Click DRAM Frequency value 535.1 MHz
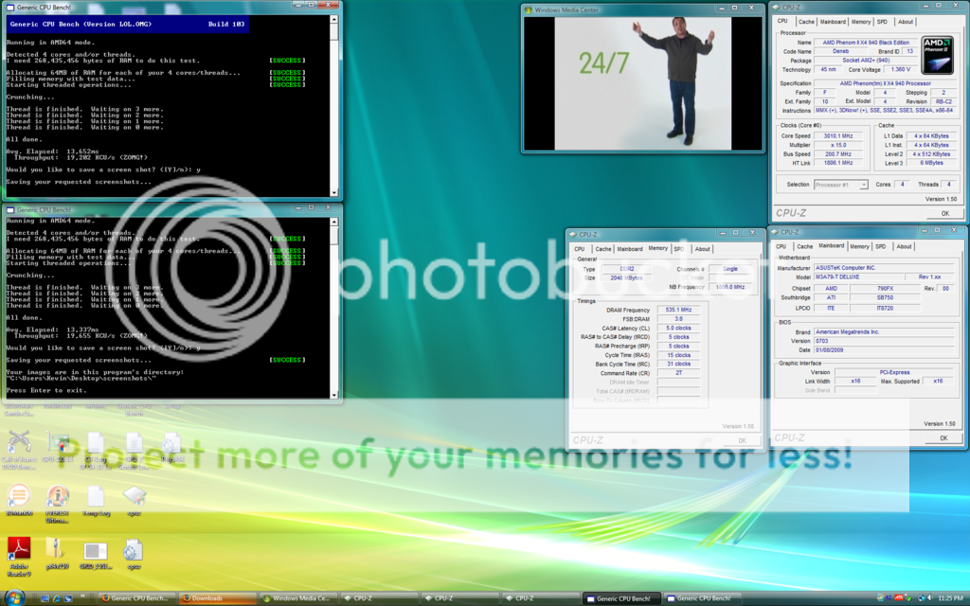Screen dimensions: 970x606 (x=678, y=310)
